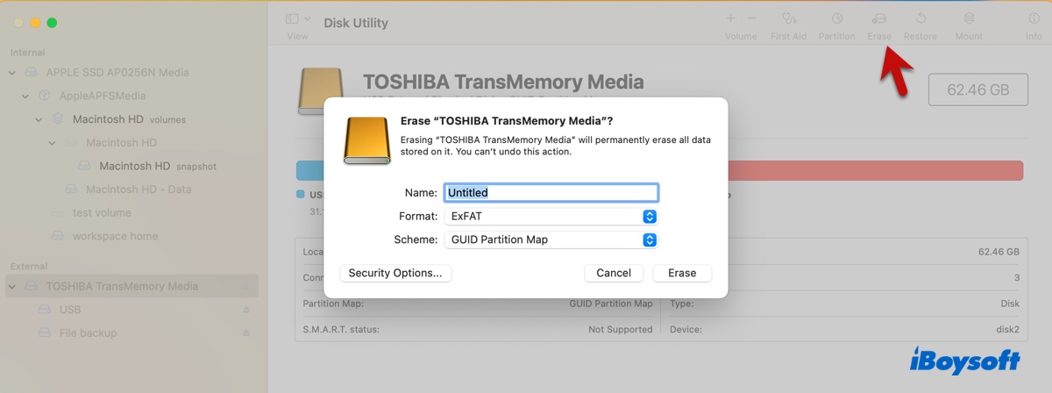Collapse the TOSHIBA TransMemory Media disclosure triangle
Viewport: 1052px width, 393px height.
[12, 287]
